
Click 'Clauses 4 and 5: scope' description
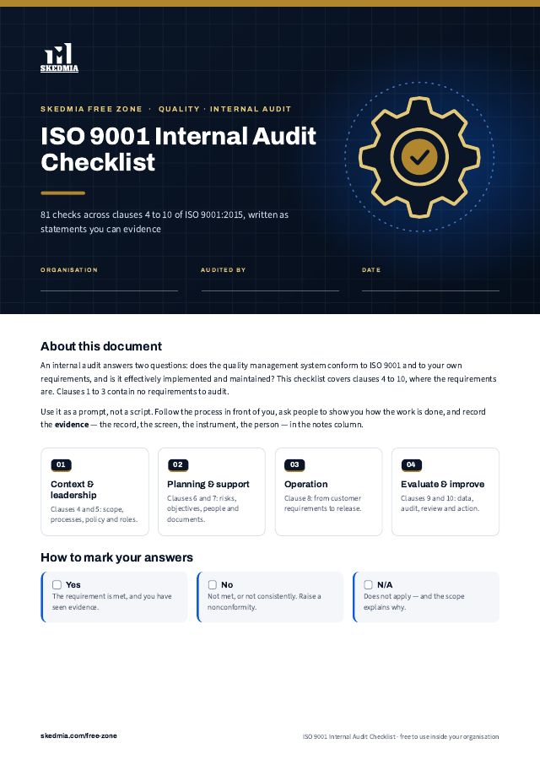click(x=94, y=514)
